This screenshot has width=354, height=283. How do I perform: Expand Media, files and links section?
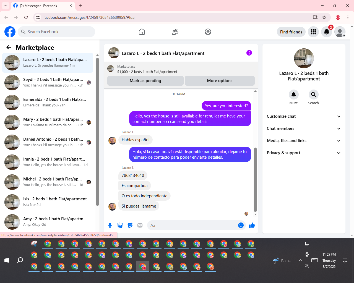point(304,141)
